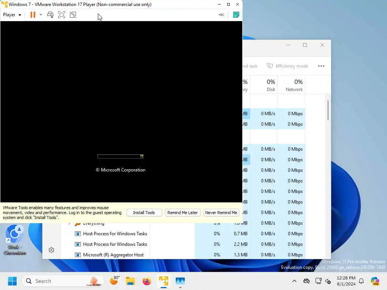Collapse the VMware toolbar devices chevron
The width and height of the screenshot is (387, 290).
(221, 15)
